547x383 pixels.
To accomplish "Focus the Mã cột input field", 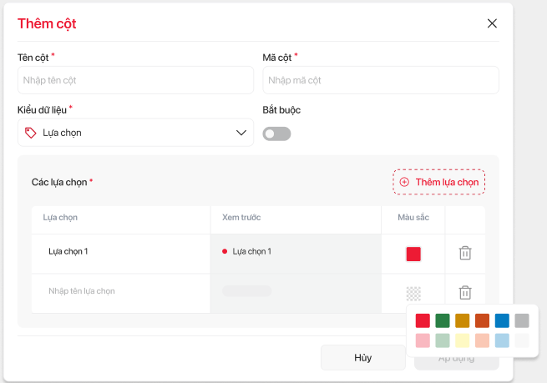I will 381,81.
